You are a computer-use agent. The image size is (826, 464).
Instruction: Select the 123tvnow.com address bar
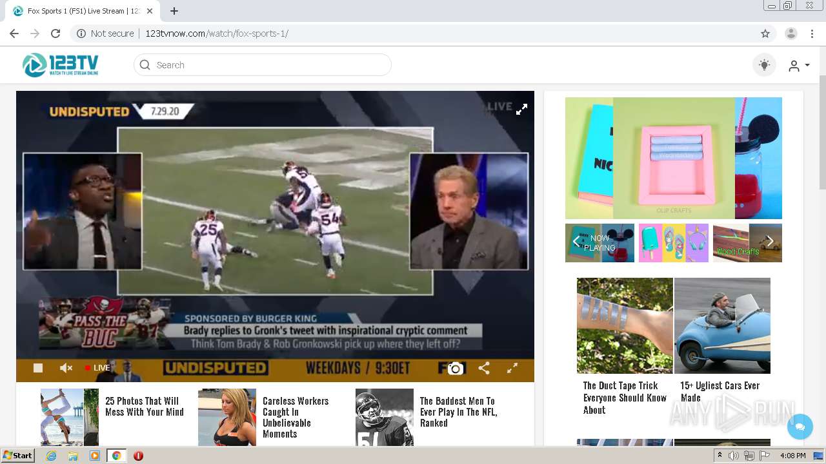tap(217, 34)
